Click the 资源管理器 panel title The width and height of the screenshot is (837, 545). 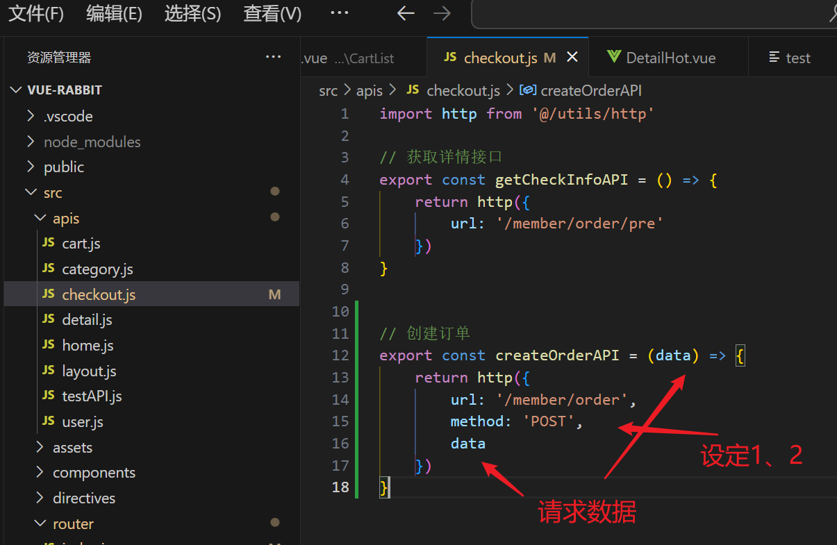click(x=59, y=58)
